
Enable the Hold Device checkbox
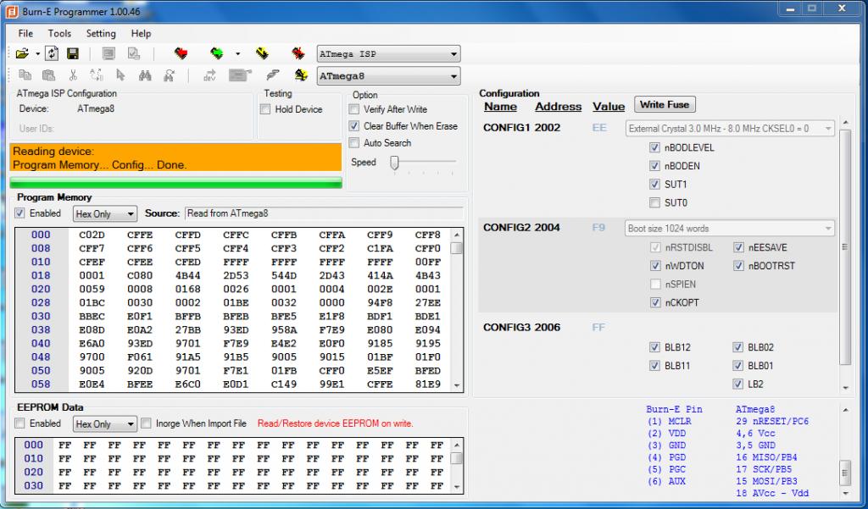tap(265, 109)
